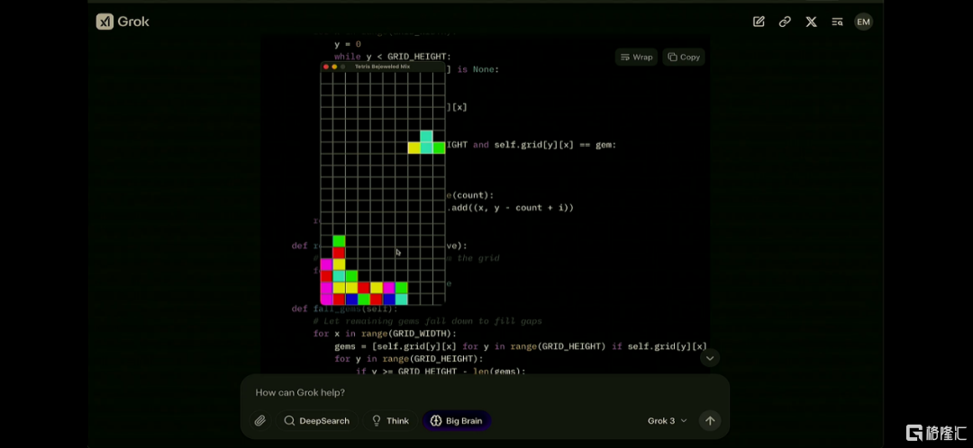Toggle Big Brain mode

pos(457,421)
